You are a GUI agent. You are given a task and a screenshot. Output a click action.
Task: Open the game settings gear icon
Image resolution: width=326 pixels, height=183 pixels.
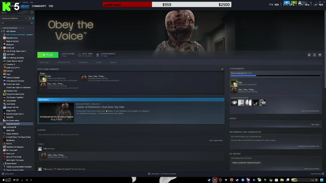coord(309,55)
